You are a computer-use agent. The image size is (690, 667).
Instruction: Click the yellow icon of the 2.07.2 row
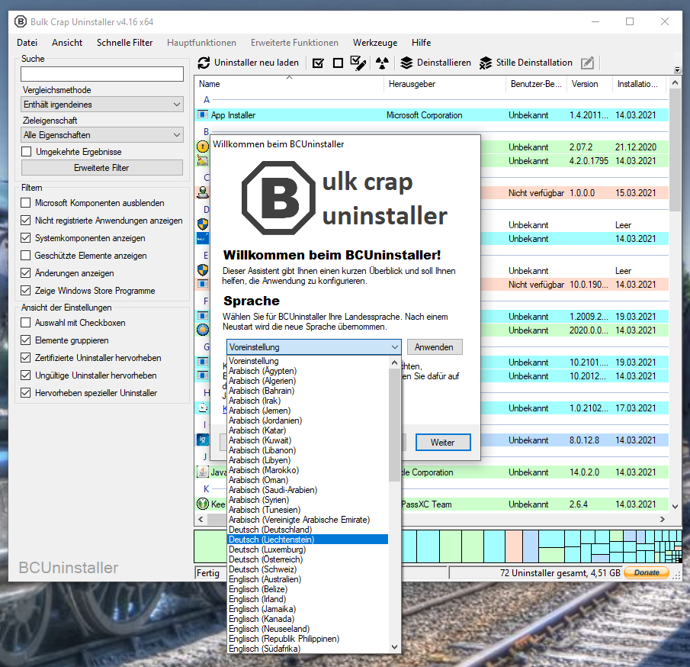point(202,147)
